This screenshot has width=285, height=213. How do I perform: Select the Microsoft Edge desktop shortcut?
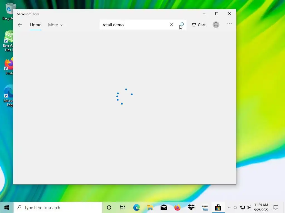click(x=8, y=96)
